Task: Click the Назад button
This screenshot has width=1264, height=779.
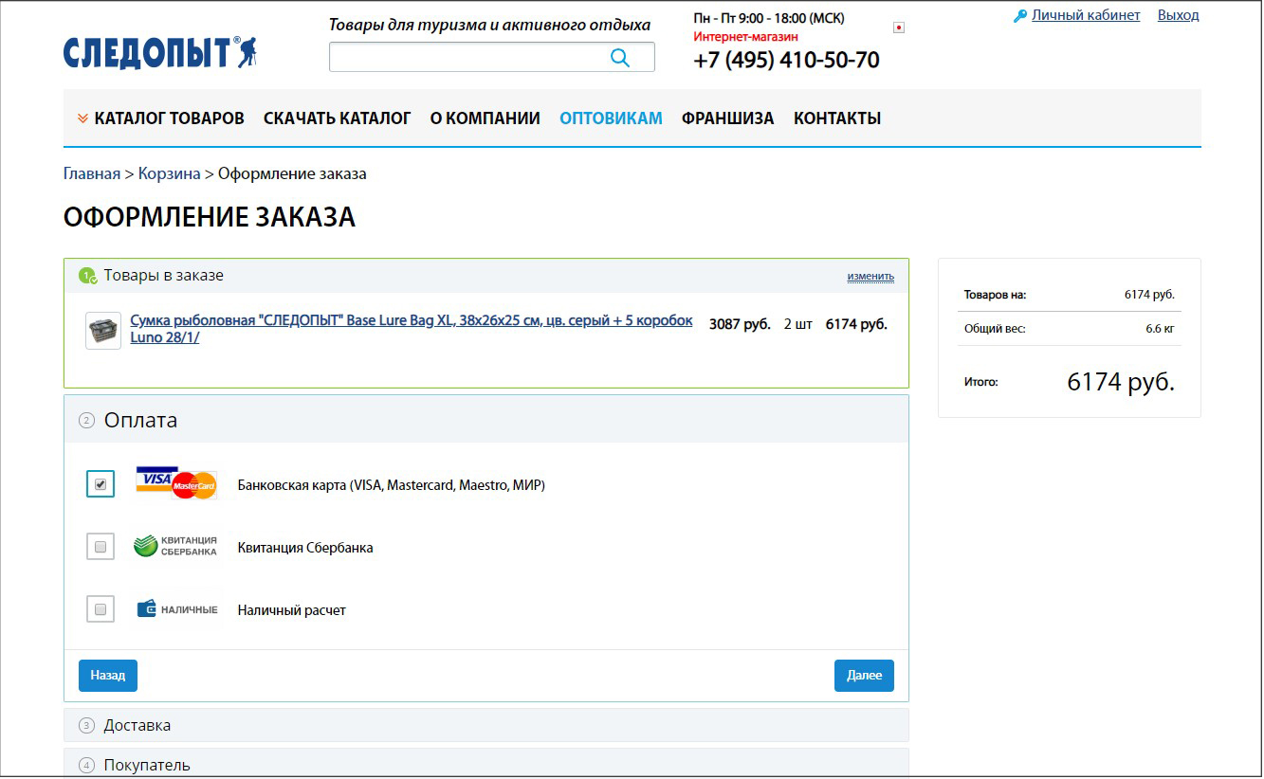Action: click(x=108, y=676)
